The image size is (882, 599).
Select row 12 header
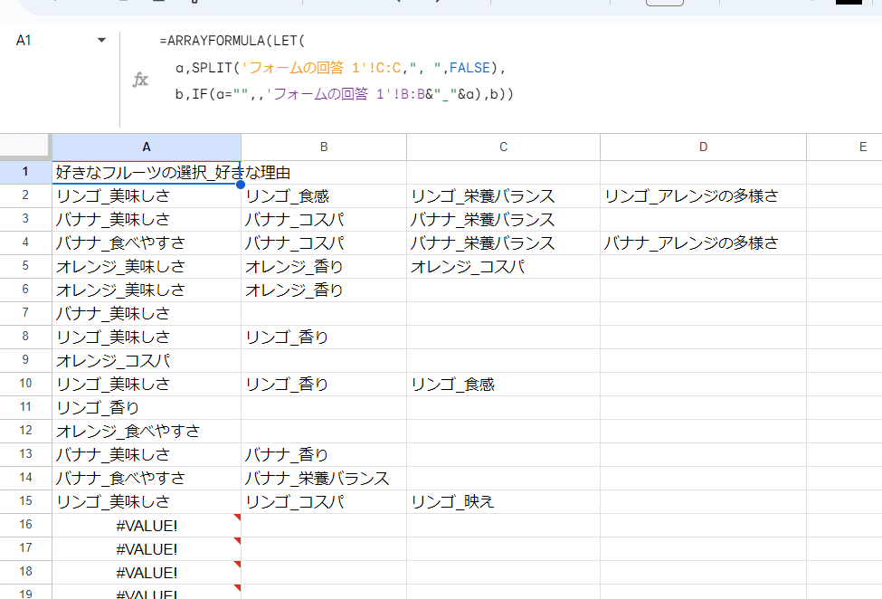pyautogui.click(x=25, y=431)
